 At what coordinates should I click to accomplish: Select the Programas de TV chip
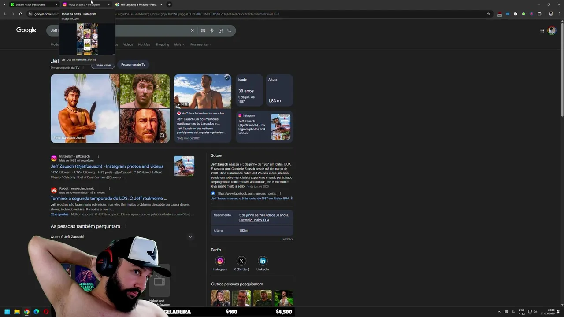click(133, 65)
